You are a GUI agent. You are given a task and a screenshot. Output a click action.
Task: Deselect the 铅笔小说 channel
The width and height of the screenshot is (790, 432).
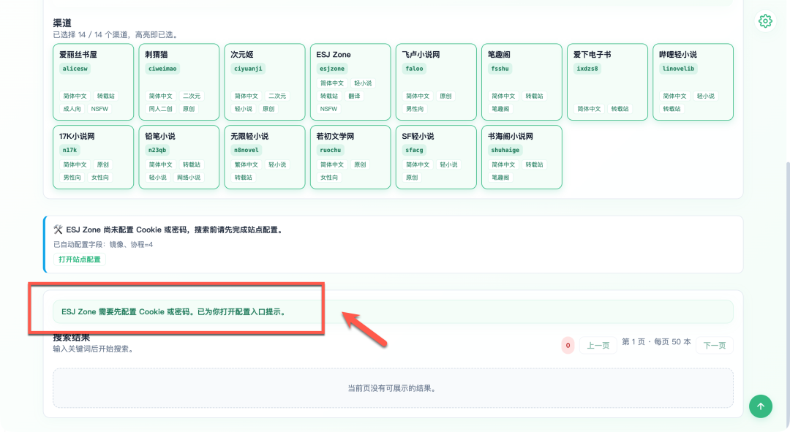[178, 157]
